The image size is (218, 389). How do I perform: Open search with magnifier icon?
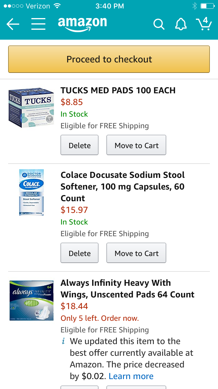click(159, 24)
